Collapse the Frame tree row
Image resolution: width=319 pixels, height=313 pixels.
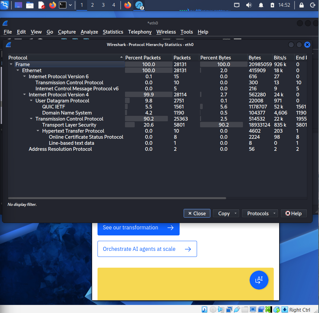(11, 64)
